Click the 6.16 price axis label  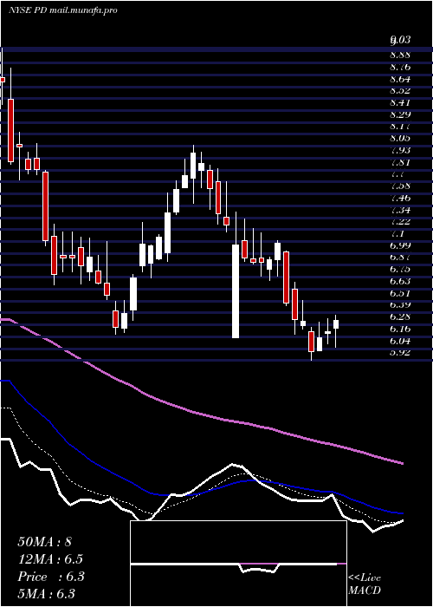point(400,329)
